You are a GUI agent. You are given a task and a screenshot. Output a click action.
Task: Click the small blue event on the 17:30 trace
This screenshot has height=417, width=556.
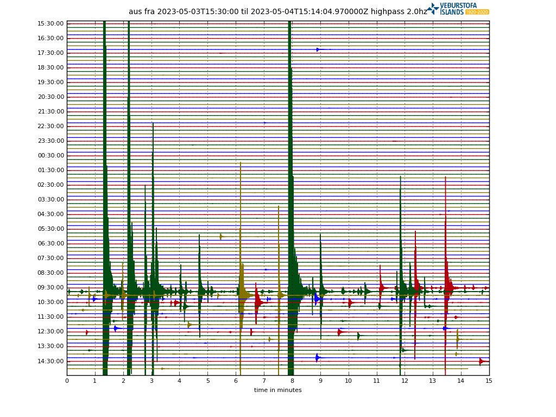click(318, 49)
